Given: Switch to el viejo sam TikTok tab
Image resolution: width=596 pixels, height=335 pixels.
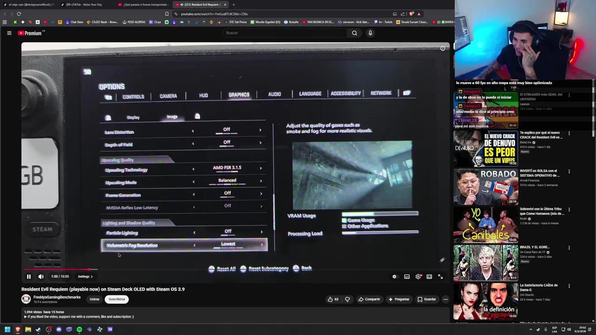Looking at the screenshot, I should point(28,5).
